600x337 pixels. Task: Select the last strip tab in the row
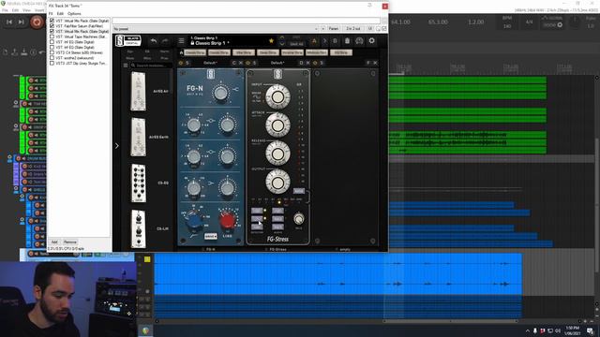pyautogui.click(x=340, y=52)
